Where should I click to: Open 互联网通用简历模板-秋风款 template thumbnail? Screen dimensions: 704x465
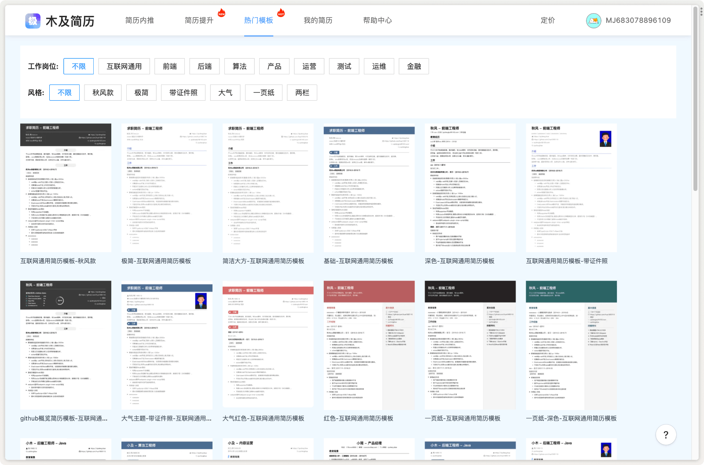[66, 188]
